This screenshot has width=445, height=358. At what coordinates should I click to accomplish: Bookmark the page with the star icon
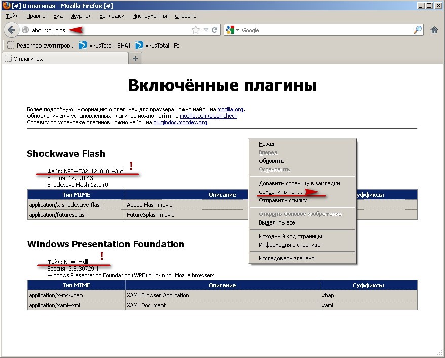pos(196,30)
